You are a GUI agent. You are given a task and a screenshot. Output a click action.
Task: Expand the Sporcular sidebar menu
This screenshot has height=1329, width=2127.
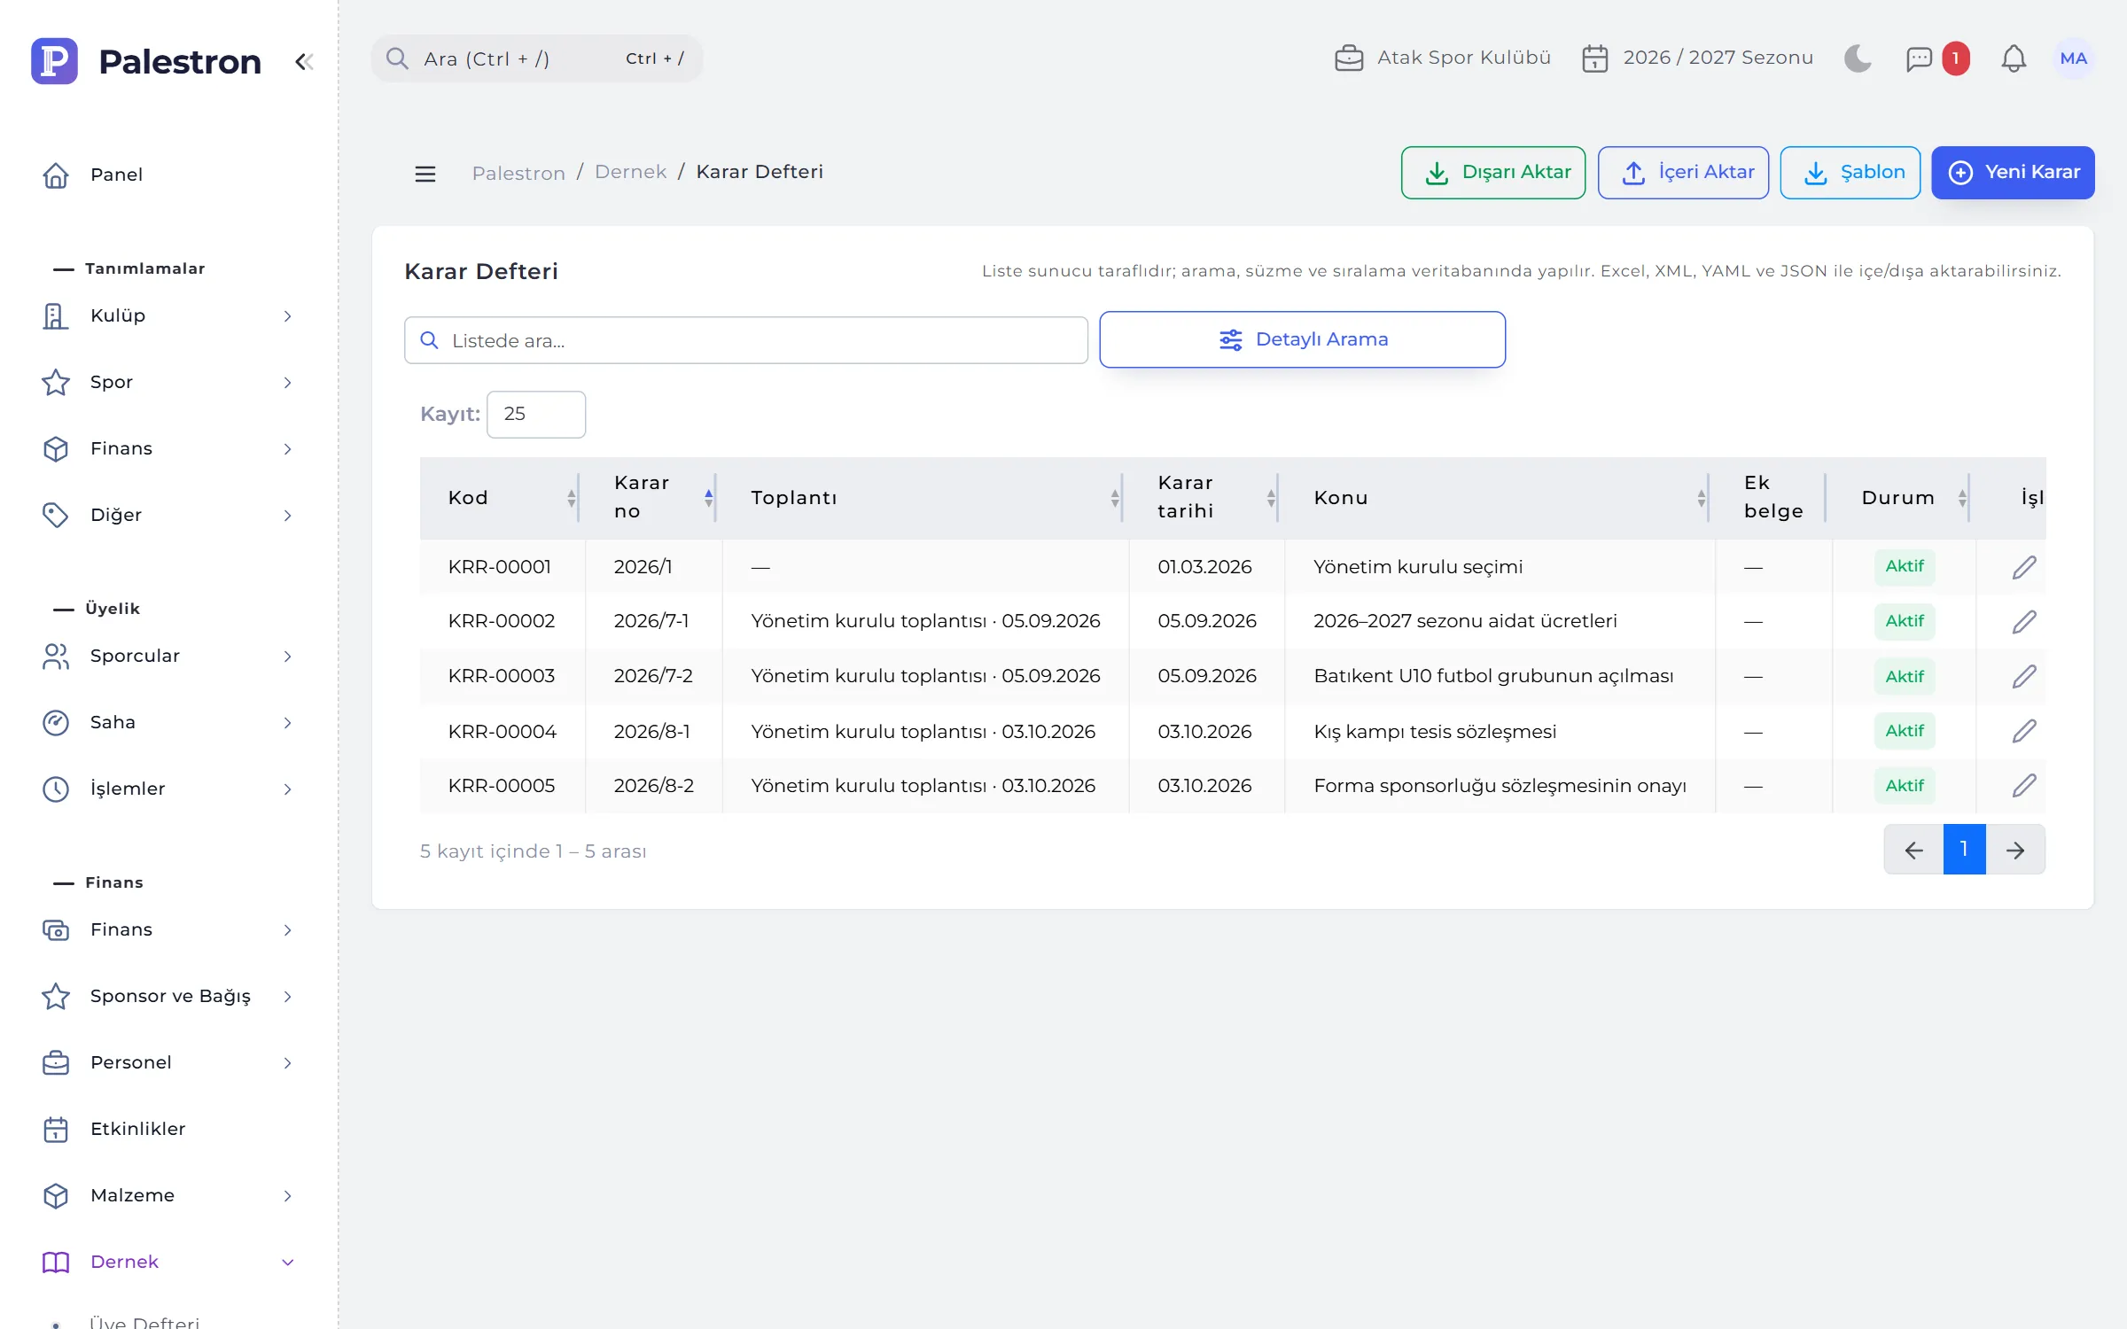tap(168, 657)
